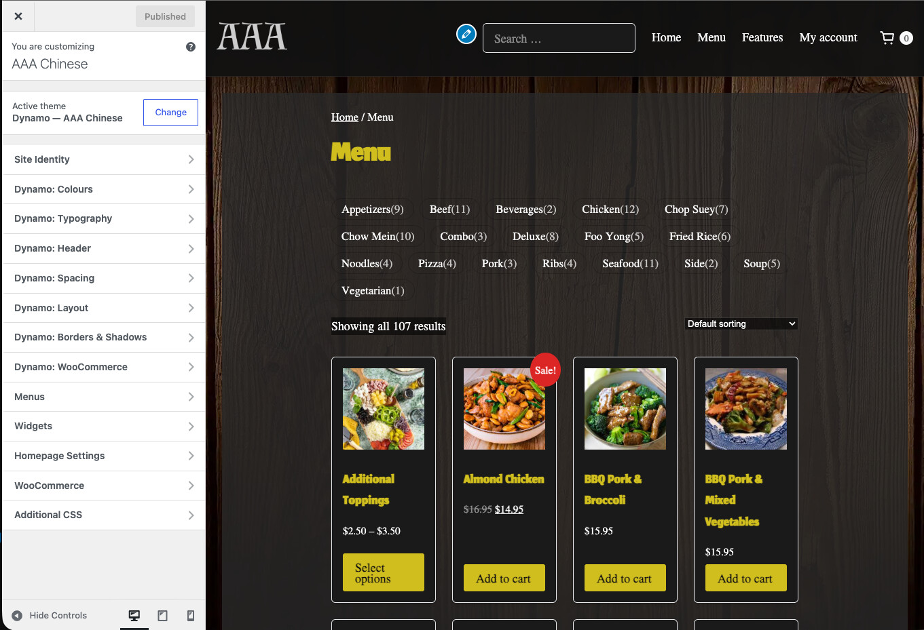Click the AAA site logo

pos(252,37)
